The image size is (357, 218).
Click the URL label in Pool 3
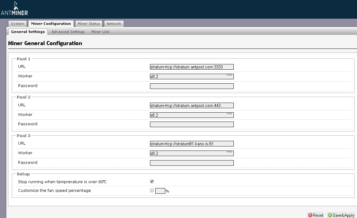point(22,143)
